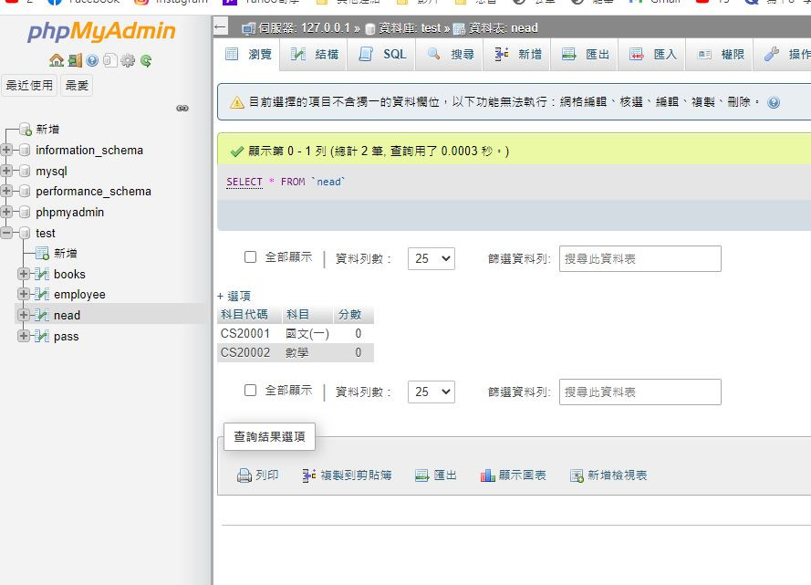The height and width of the screenshot is (585, 811).
Task: Click the books table icon
Action: tap(42, 274)
